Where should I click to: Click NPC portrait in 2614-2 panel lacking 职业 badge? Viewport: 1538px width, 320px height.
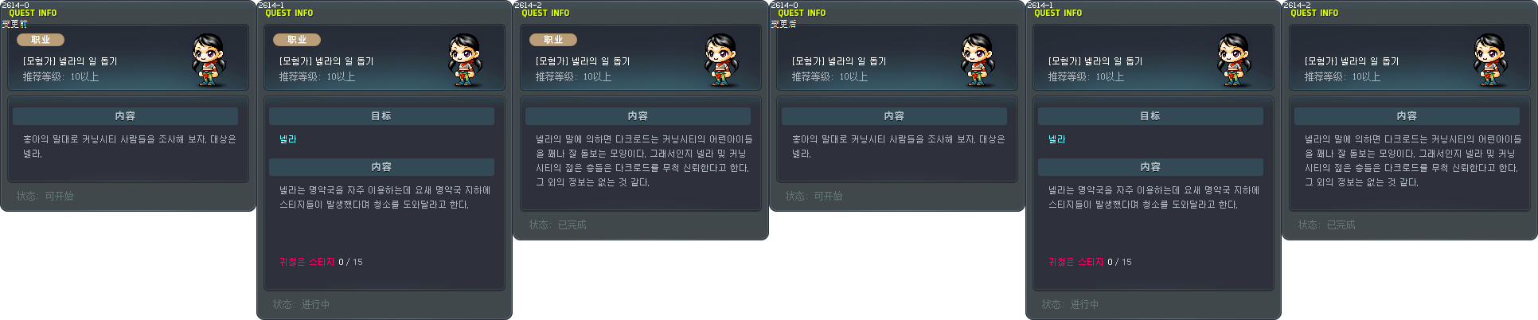(1491, 60)
